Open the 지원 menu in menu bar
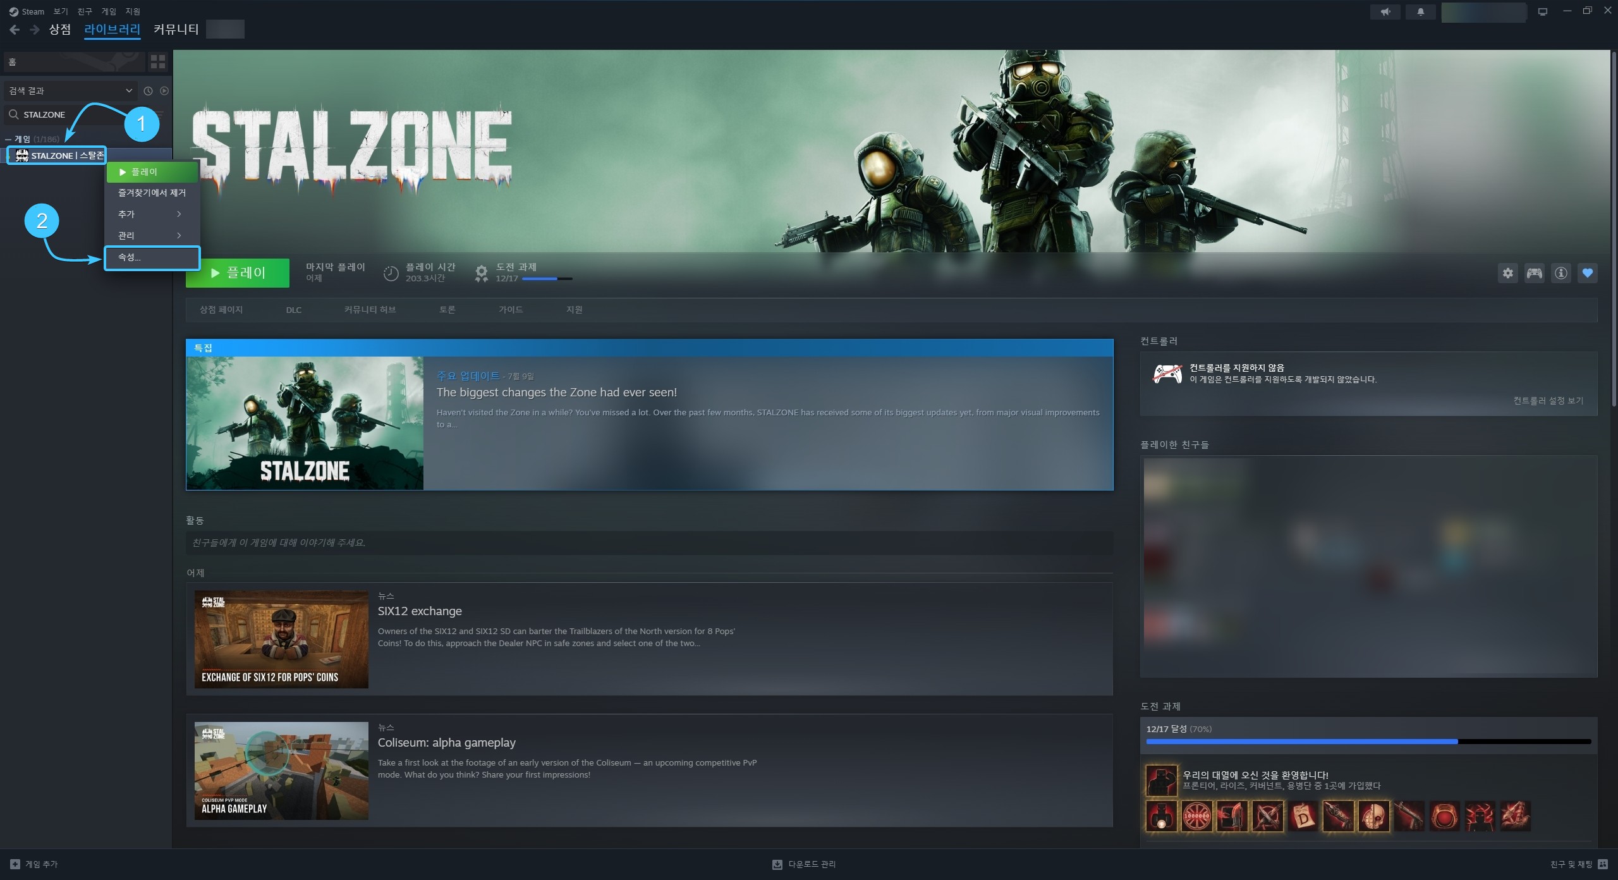This screenshot has height=880, width=1618. (x=133, y=11)
